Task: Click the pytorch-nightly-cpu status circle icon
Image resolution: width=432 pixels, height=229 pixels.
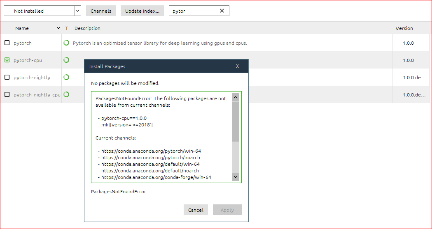Action: [66, 94]
